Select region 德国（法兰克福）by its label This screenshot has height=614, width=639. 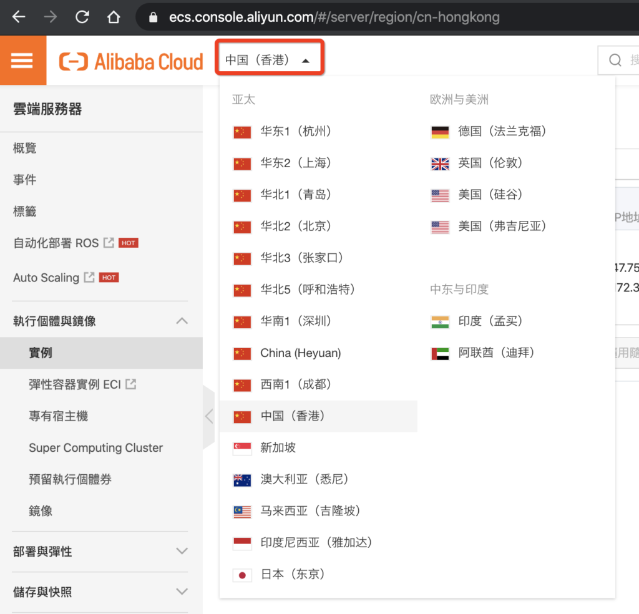(502, 131)
